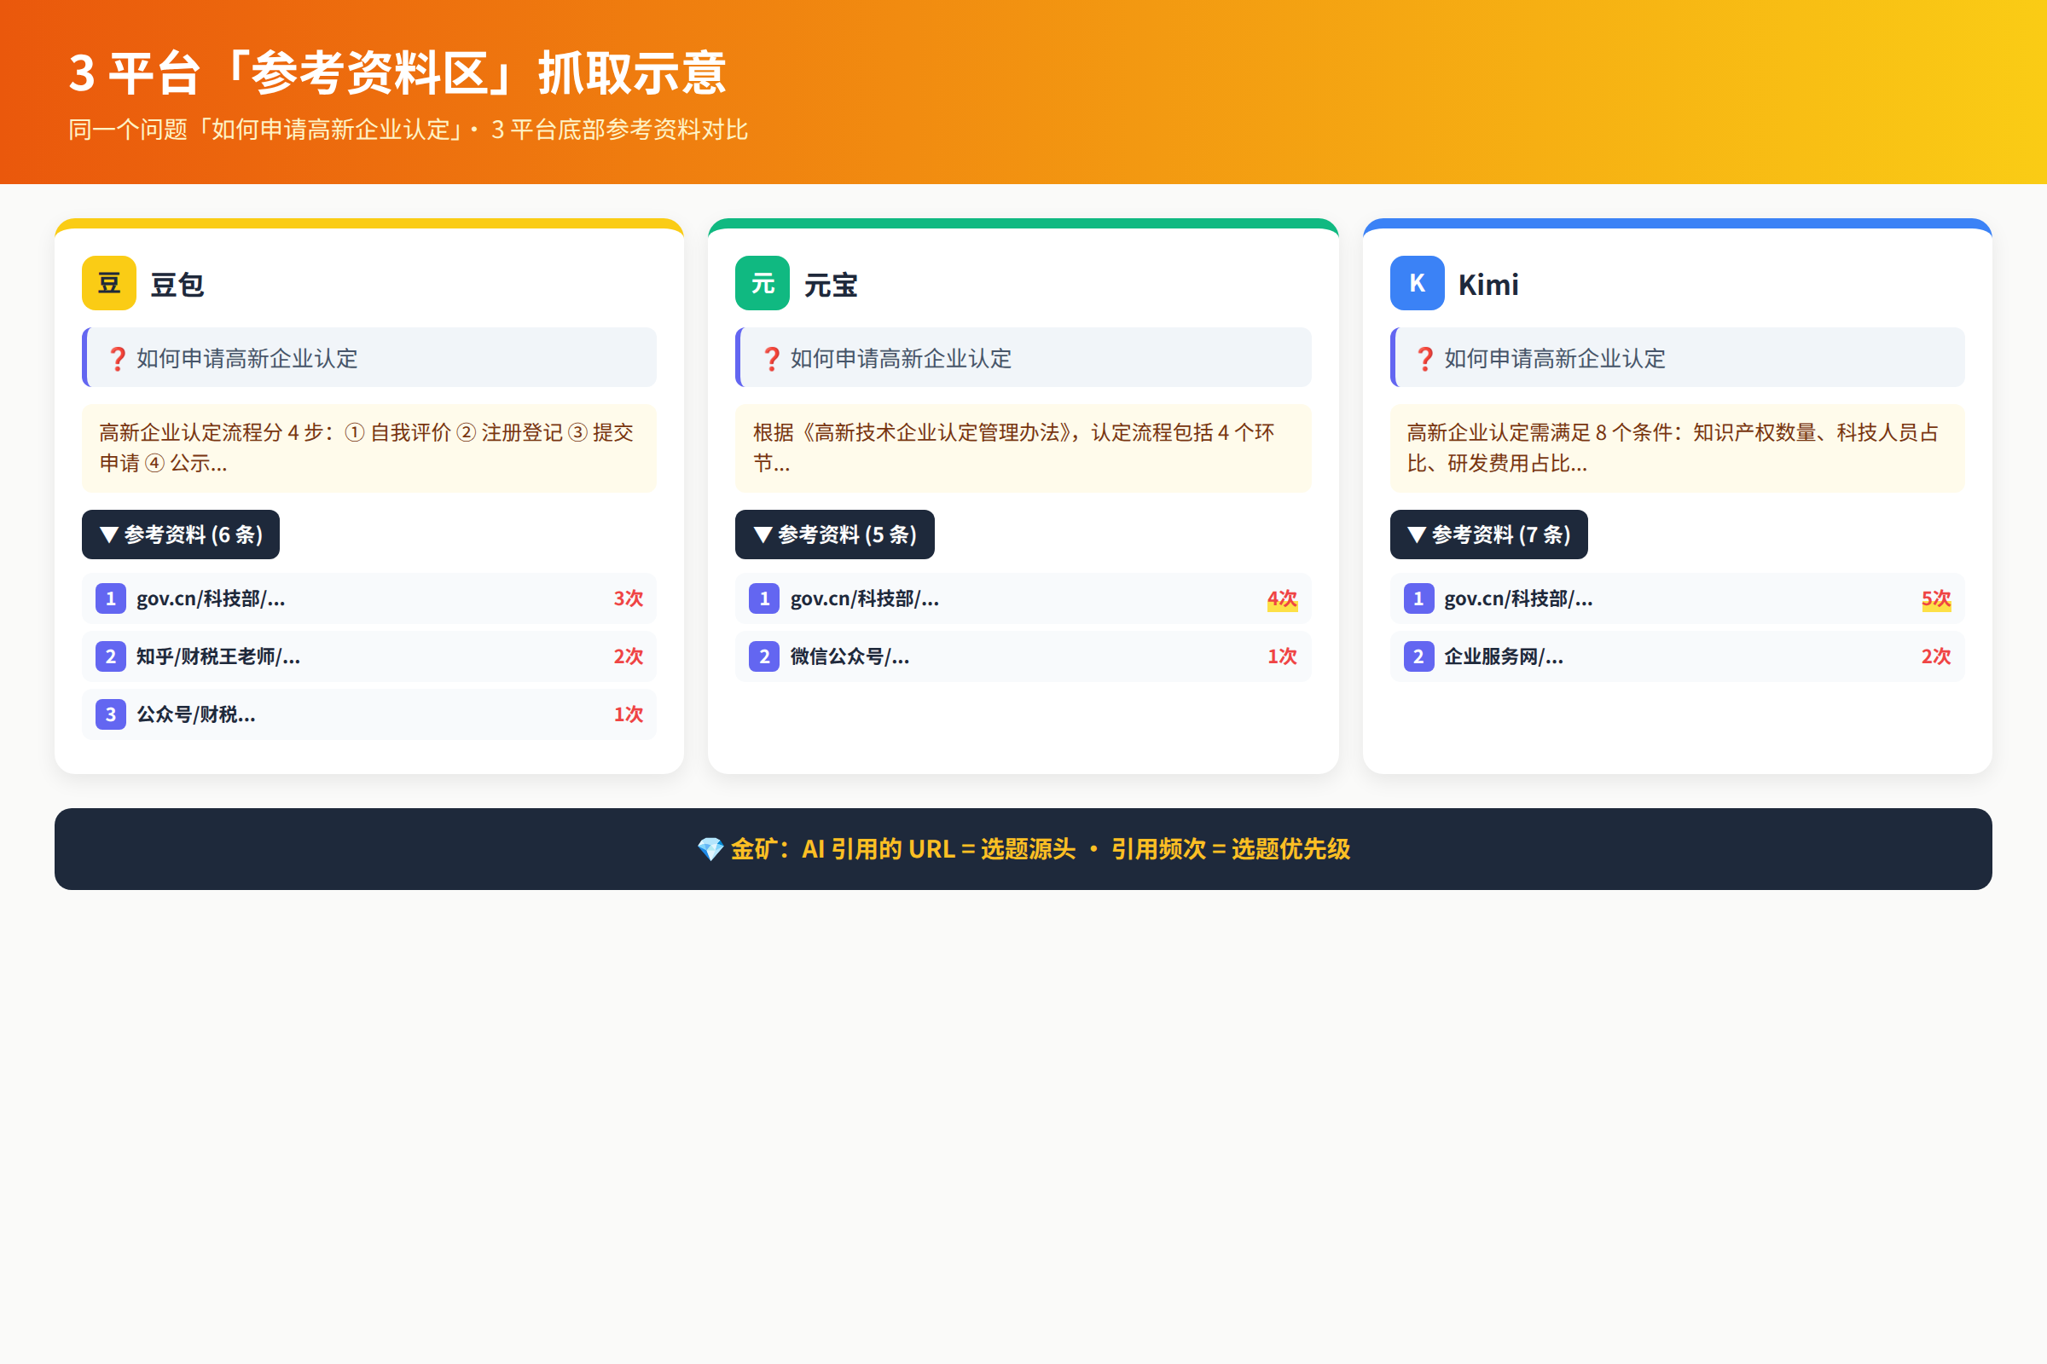Click the 2次 count beside 知乎/财税王老师
2047x1364 pixels.
click(629, 656)
